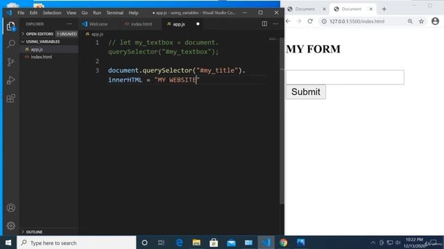Viewport: 444px width, 249px height.
Task: Click the Windows taskbar search box
Action: 76,243
